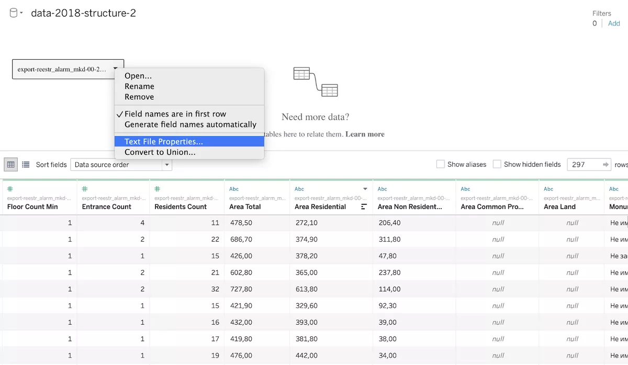
Task: Expand the Sort fields dropdown
Action: click(x=167, y=165)
